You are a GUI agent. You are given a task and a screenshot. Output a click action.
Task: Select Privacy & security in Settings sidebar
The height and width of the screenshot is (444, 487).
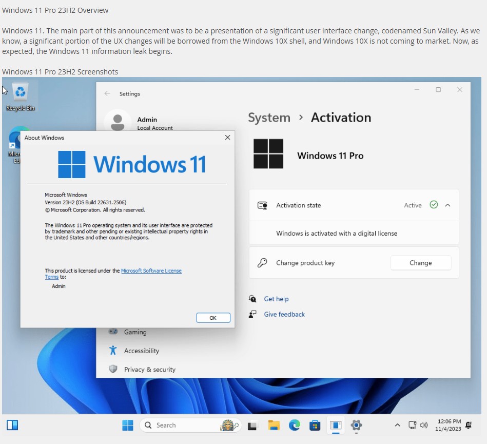[x=150, y=370]
